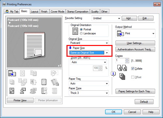Click the person icon on My Tab

pos(7,11)
